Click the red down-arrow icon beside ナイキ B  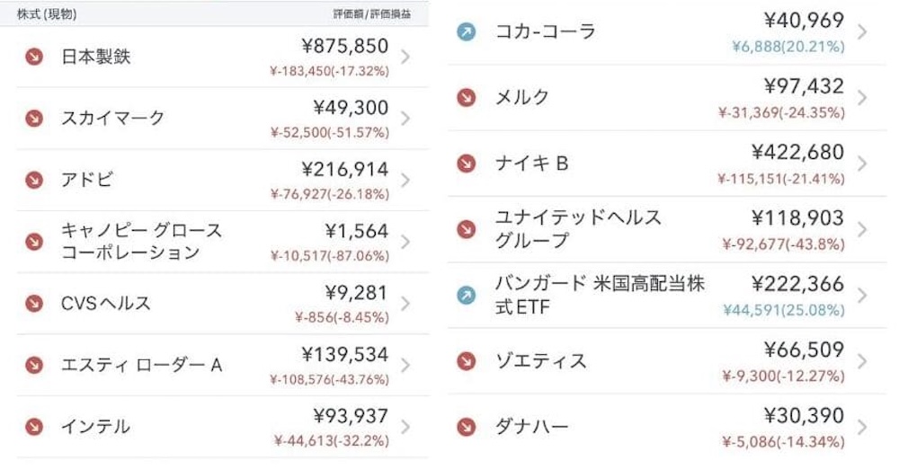tap(466, 164)
